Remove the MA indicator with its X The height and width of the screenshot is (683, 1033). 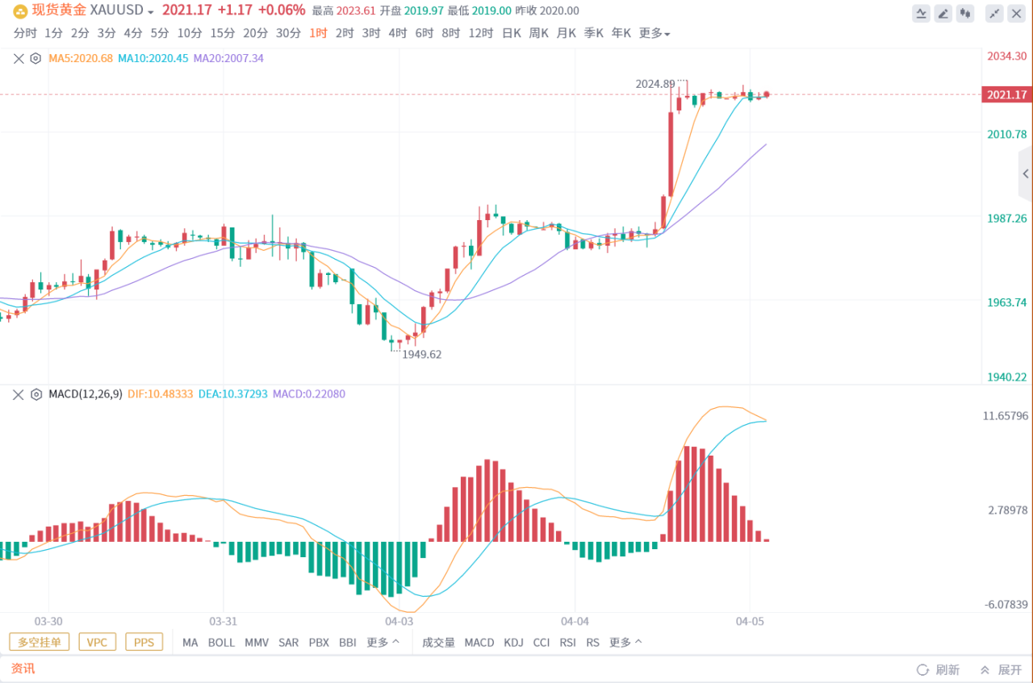point(19,58)
